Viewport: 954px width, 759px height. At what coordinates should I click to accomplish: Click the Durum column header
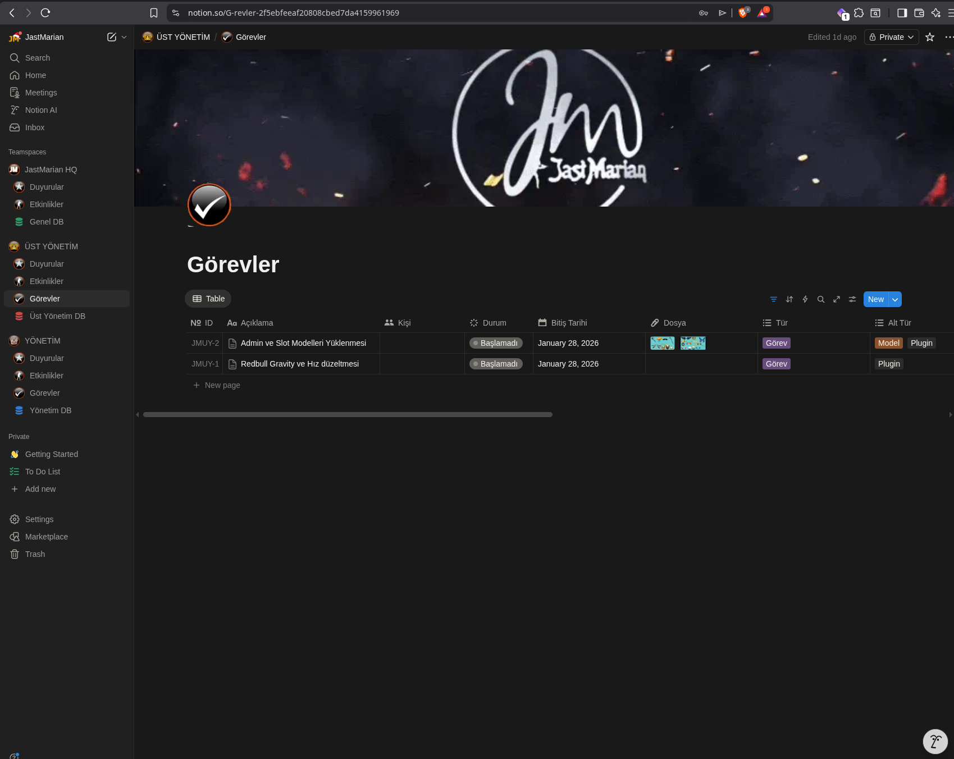point(499,323)
